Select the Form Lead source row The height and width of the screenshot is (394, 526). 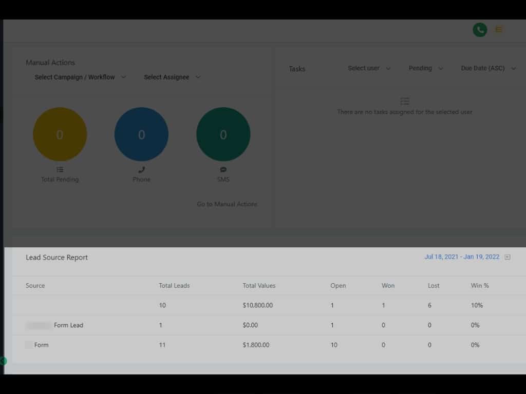68,325
